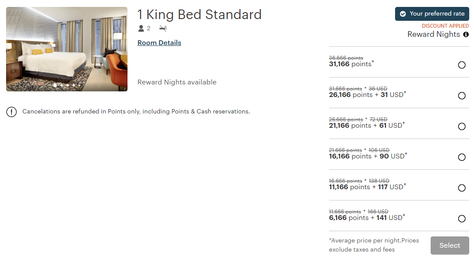Choose the 26,166 points + 31 USD option
This screenshot has height=265, width=474.
click(x=462, y=96)
